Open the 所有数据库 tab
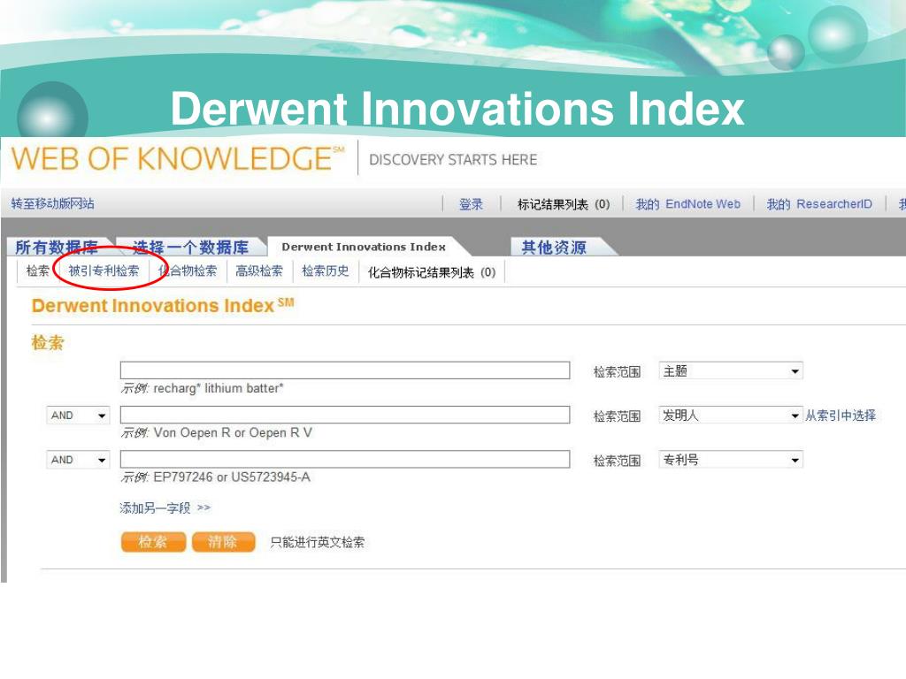Screen dimensions: 906x679 pos(57,248)
